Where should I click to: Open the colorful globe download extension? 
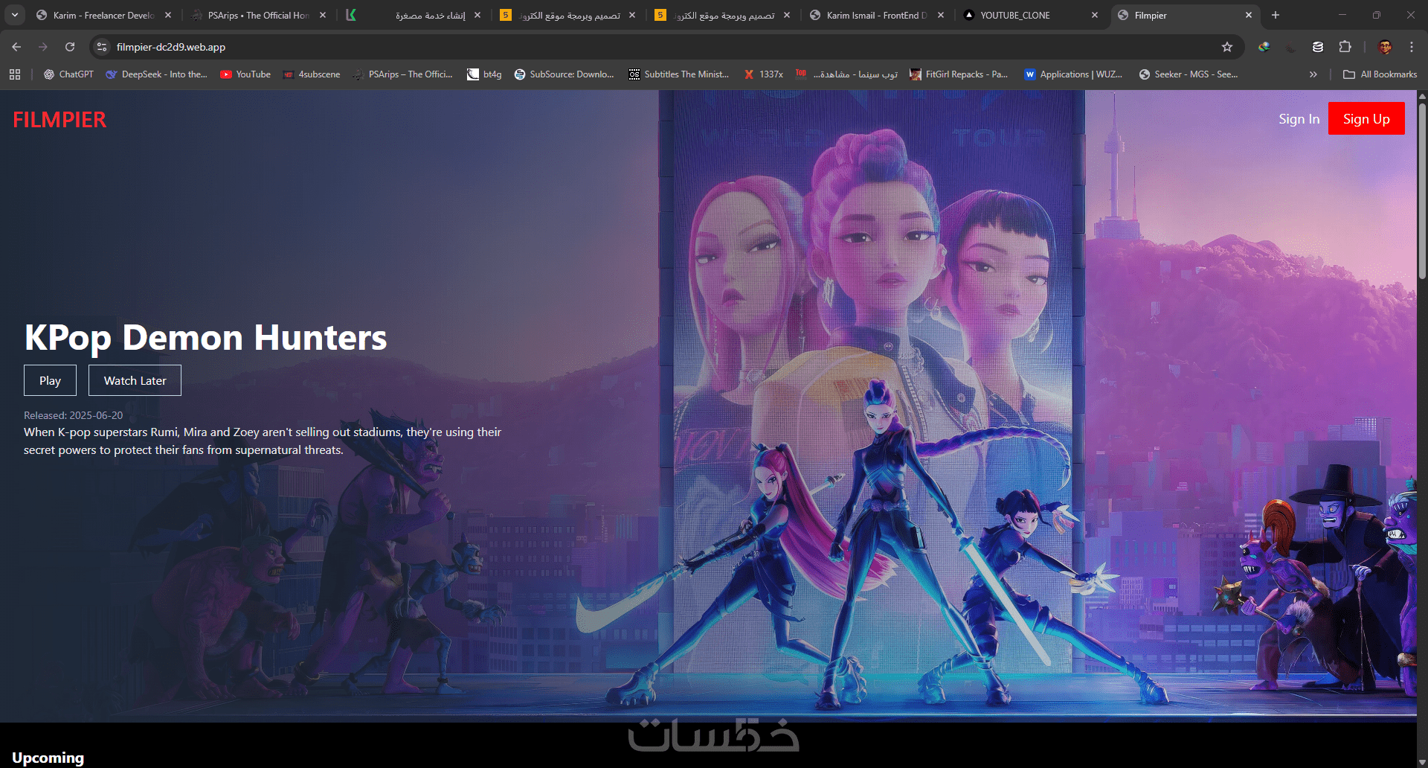click(x=1264, y=47)
